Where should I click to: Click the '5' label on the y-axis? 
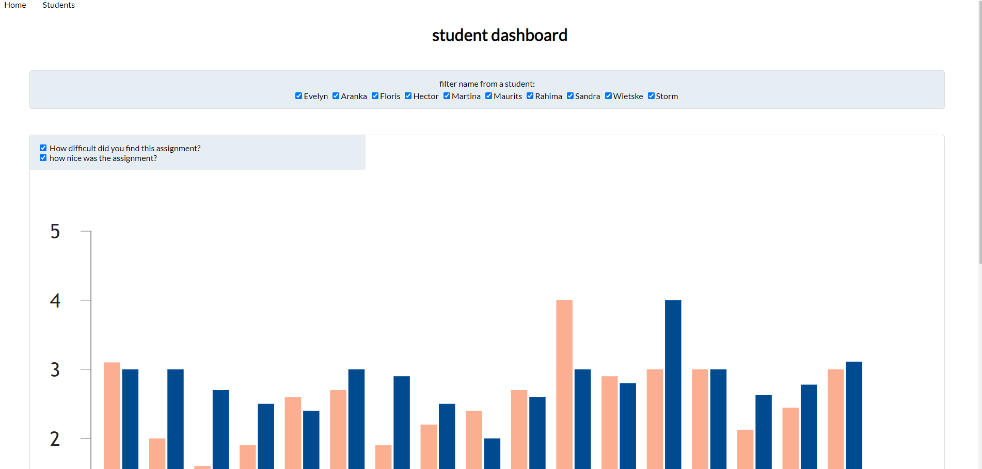[x=56, y=232]
